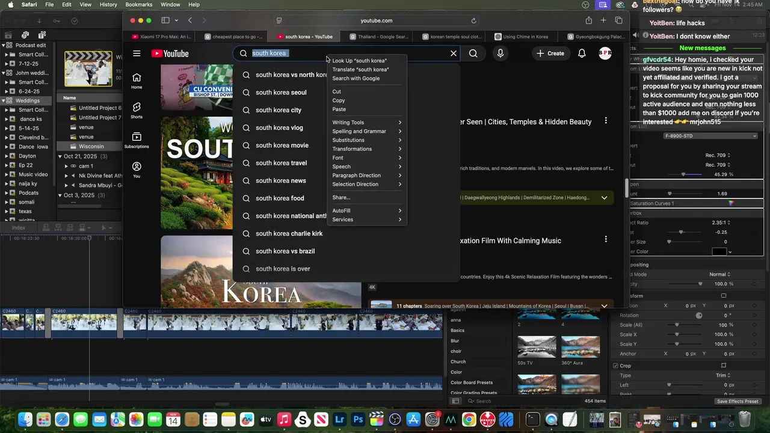Viewport: 770px width, 433px height.
Task: Open Blend Mode Normal dropdown
Action: coord(720,274)
